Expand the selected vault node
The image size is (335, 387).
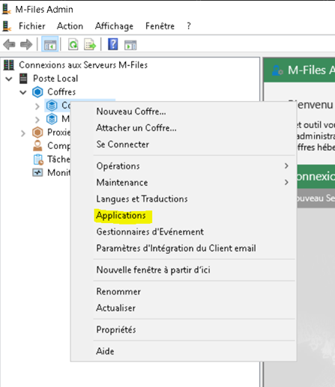(x=37, y=106)
